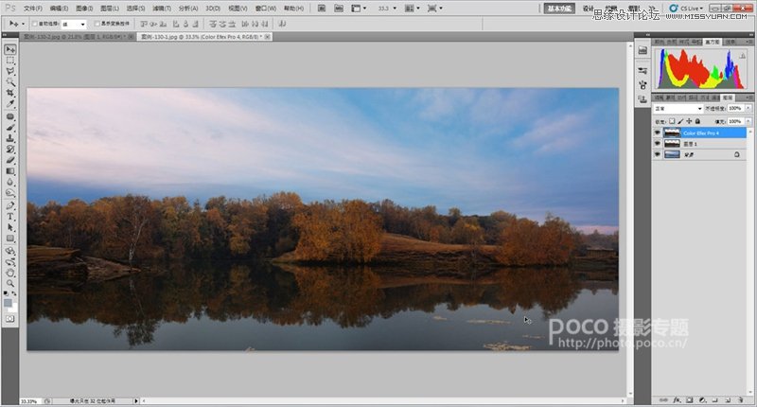The image size is (757, 407).
Task: Click the 基本功能 Essentials workspace button
Action: coord(559,9)
